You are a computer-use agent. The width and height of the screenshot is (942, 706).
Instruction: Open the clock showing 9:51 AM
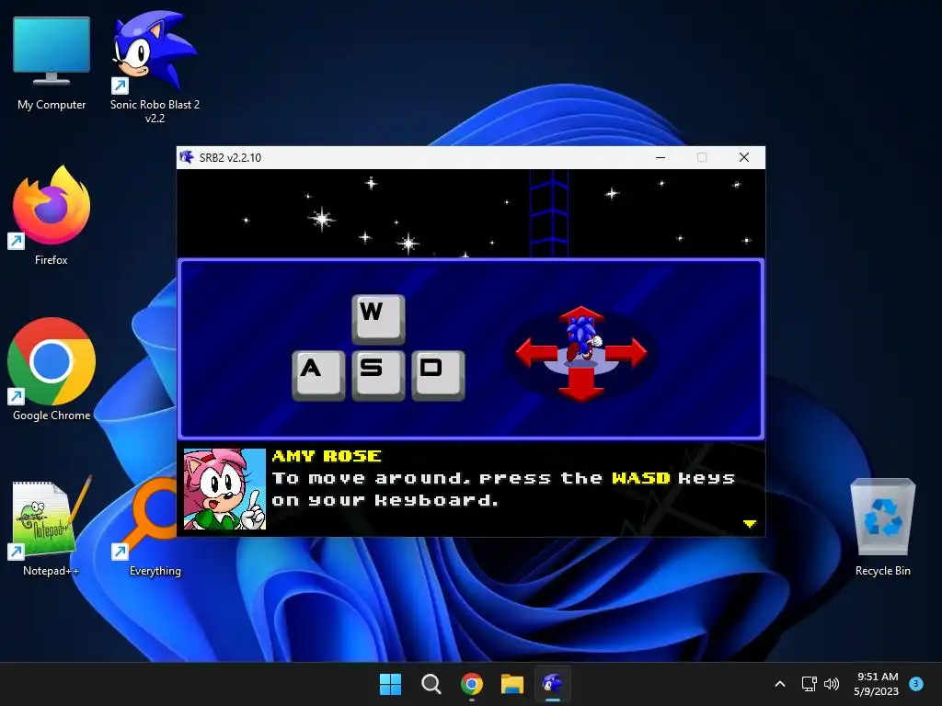877,684
